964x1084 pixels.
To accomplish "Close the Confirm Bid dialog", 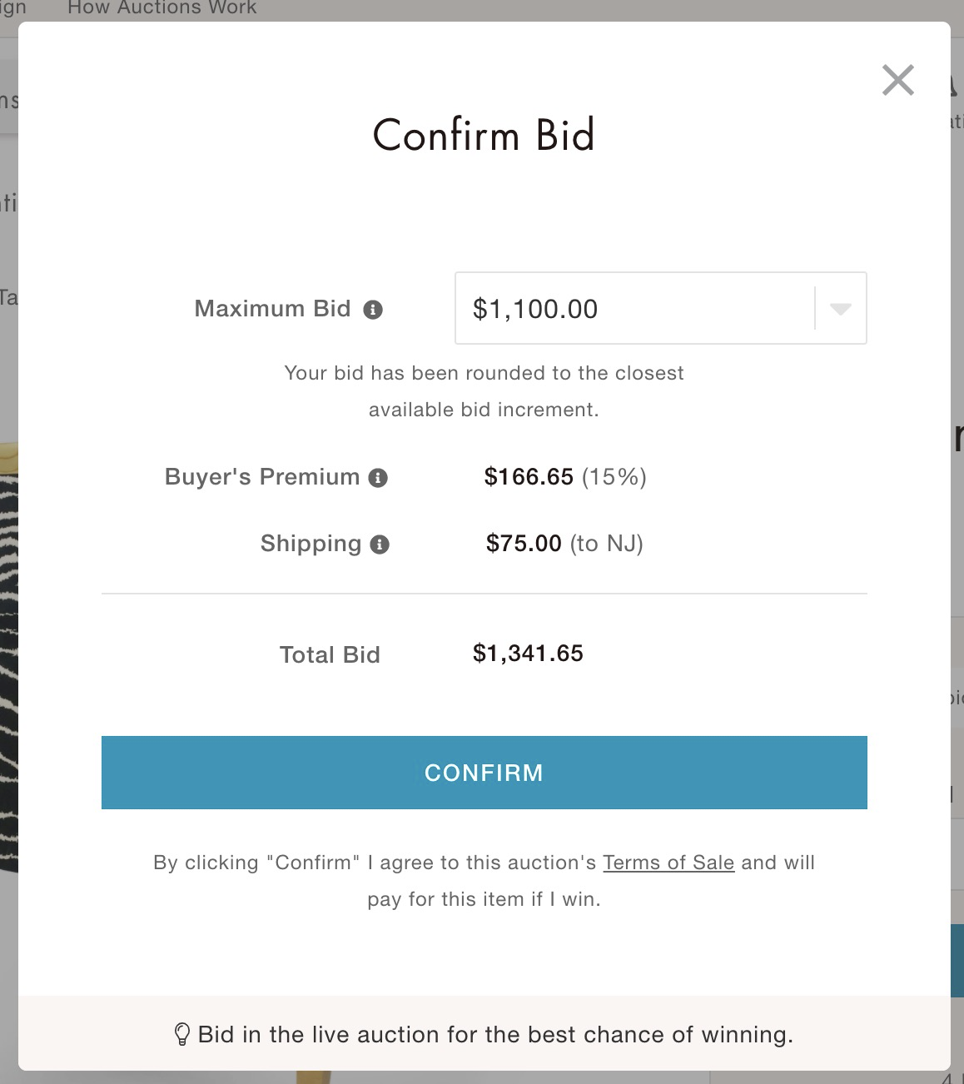I will pos(897,80).
